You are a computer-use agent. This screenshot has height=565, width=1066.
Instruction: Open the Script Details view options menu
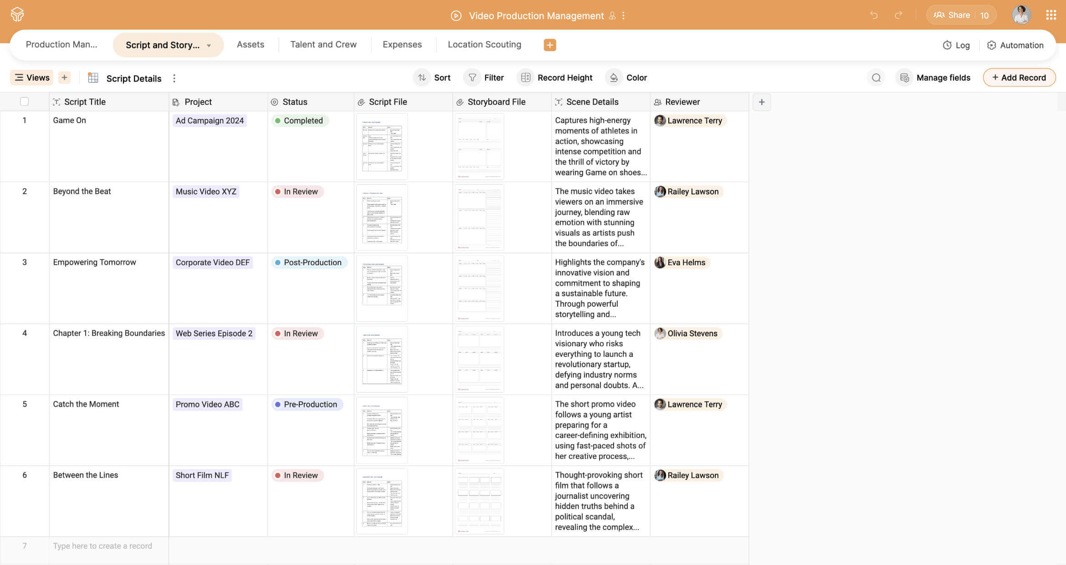pyautogui.click(x=174, y=78)
